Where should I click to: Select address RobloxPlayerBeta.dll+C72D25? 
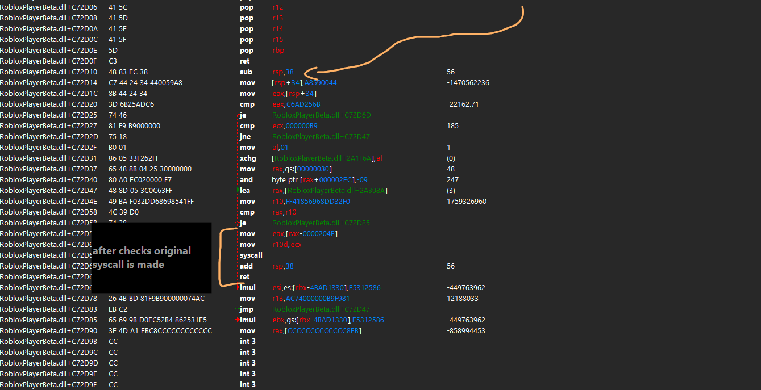(49, 115)
